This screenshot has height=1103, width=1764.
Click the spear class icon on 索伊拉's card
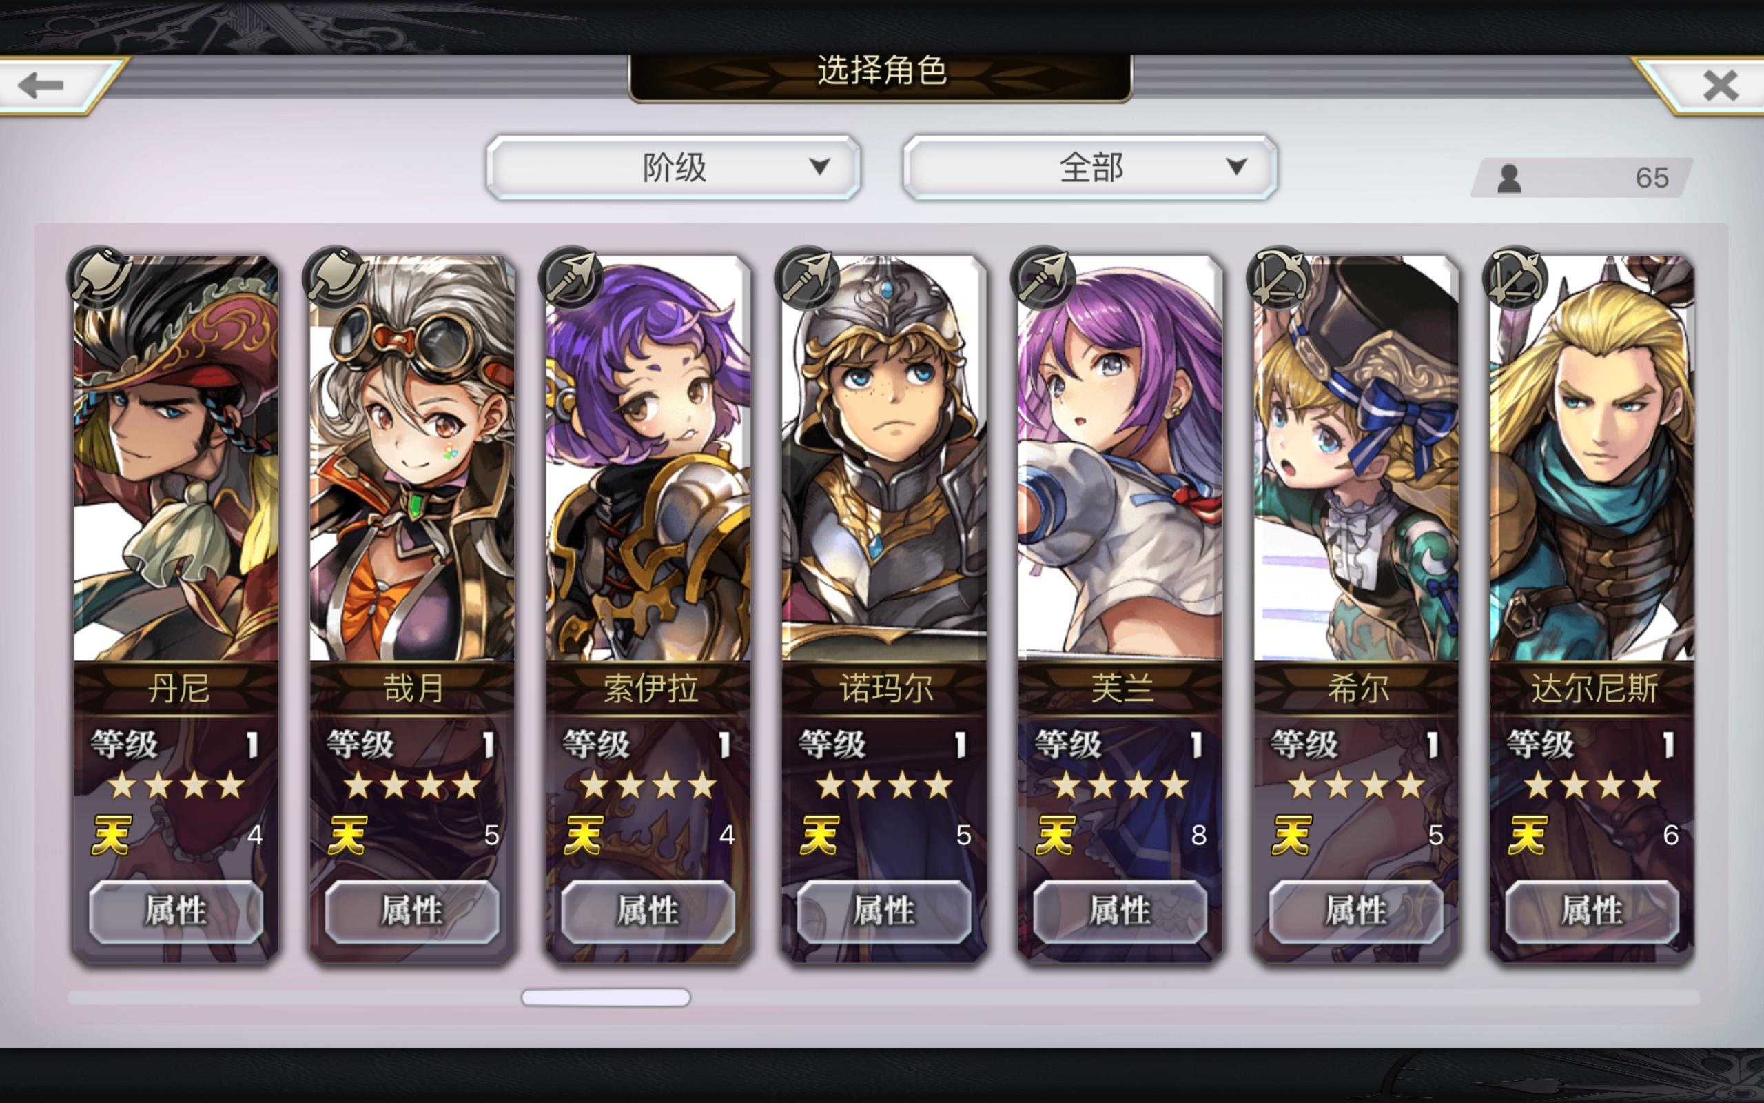click(x=571, y=277)
